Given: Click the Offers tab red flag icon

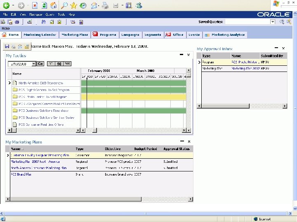Looking at the screenshot, I should 168,35.
